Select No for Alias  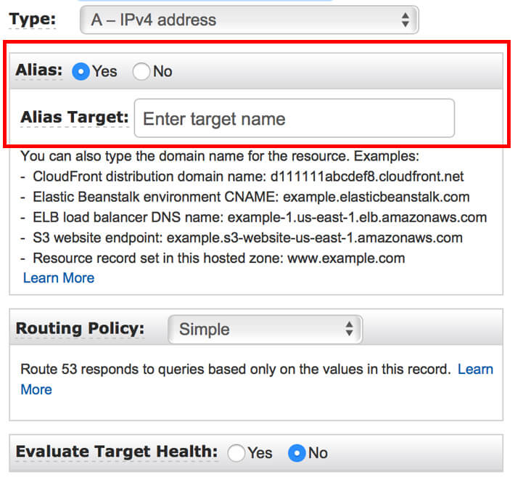click(141, 71)
